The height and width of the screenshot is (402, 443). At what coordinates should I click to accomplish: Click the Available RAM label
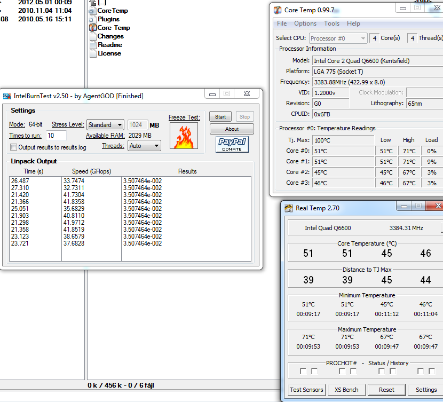(x=105, y=136)
